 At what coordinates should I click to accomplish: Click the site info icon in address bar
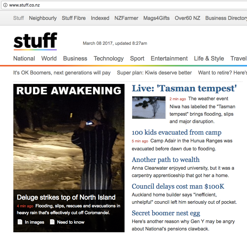(5, 5)
